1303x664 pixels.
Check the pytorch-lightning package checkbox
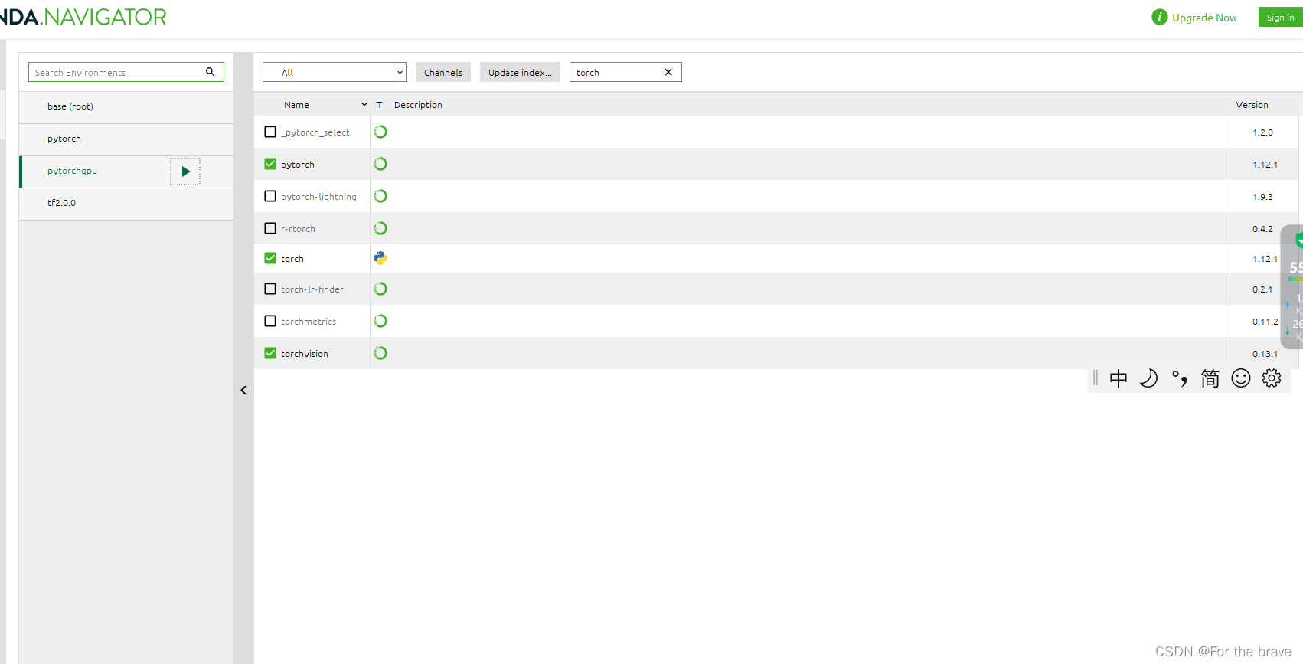(x=270, y=196)
